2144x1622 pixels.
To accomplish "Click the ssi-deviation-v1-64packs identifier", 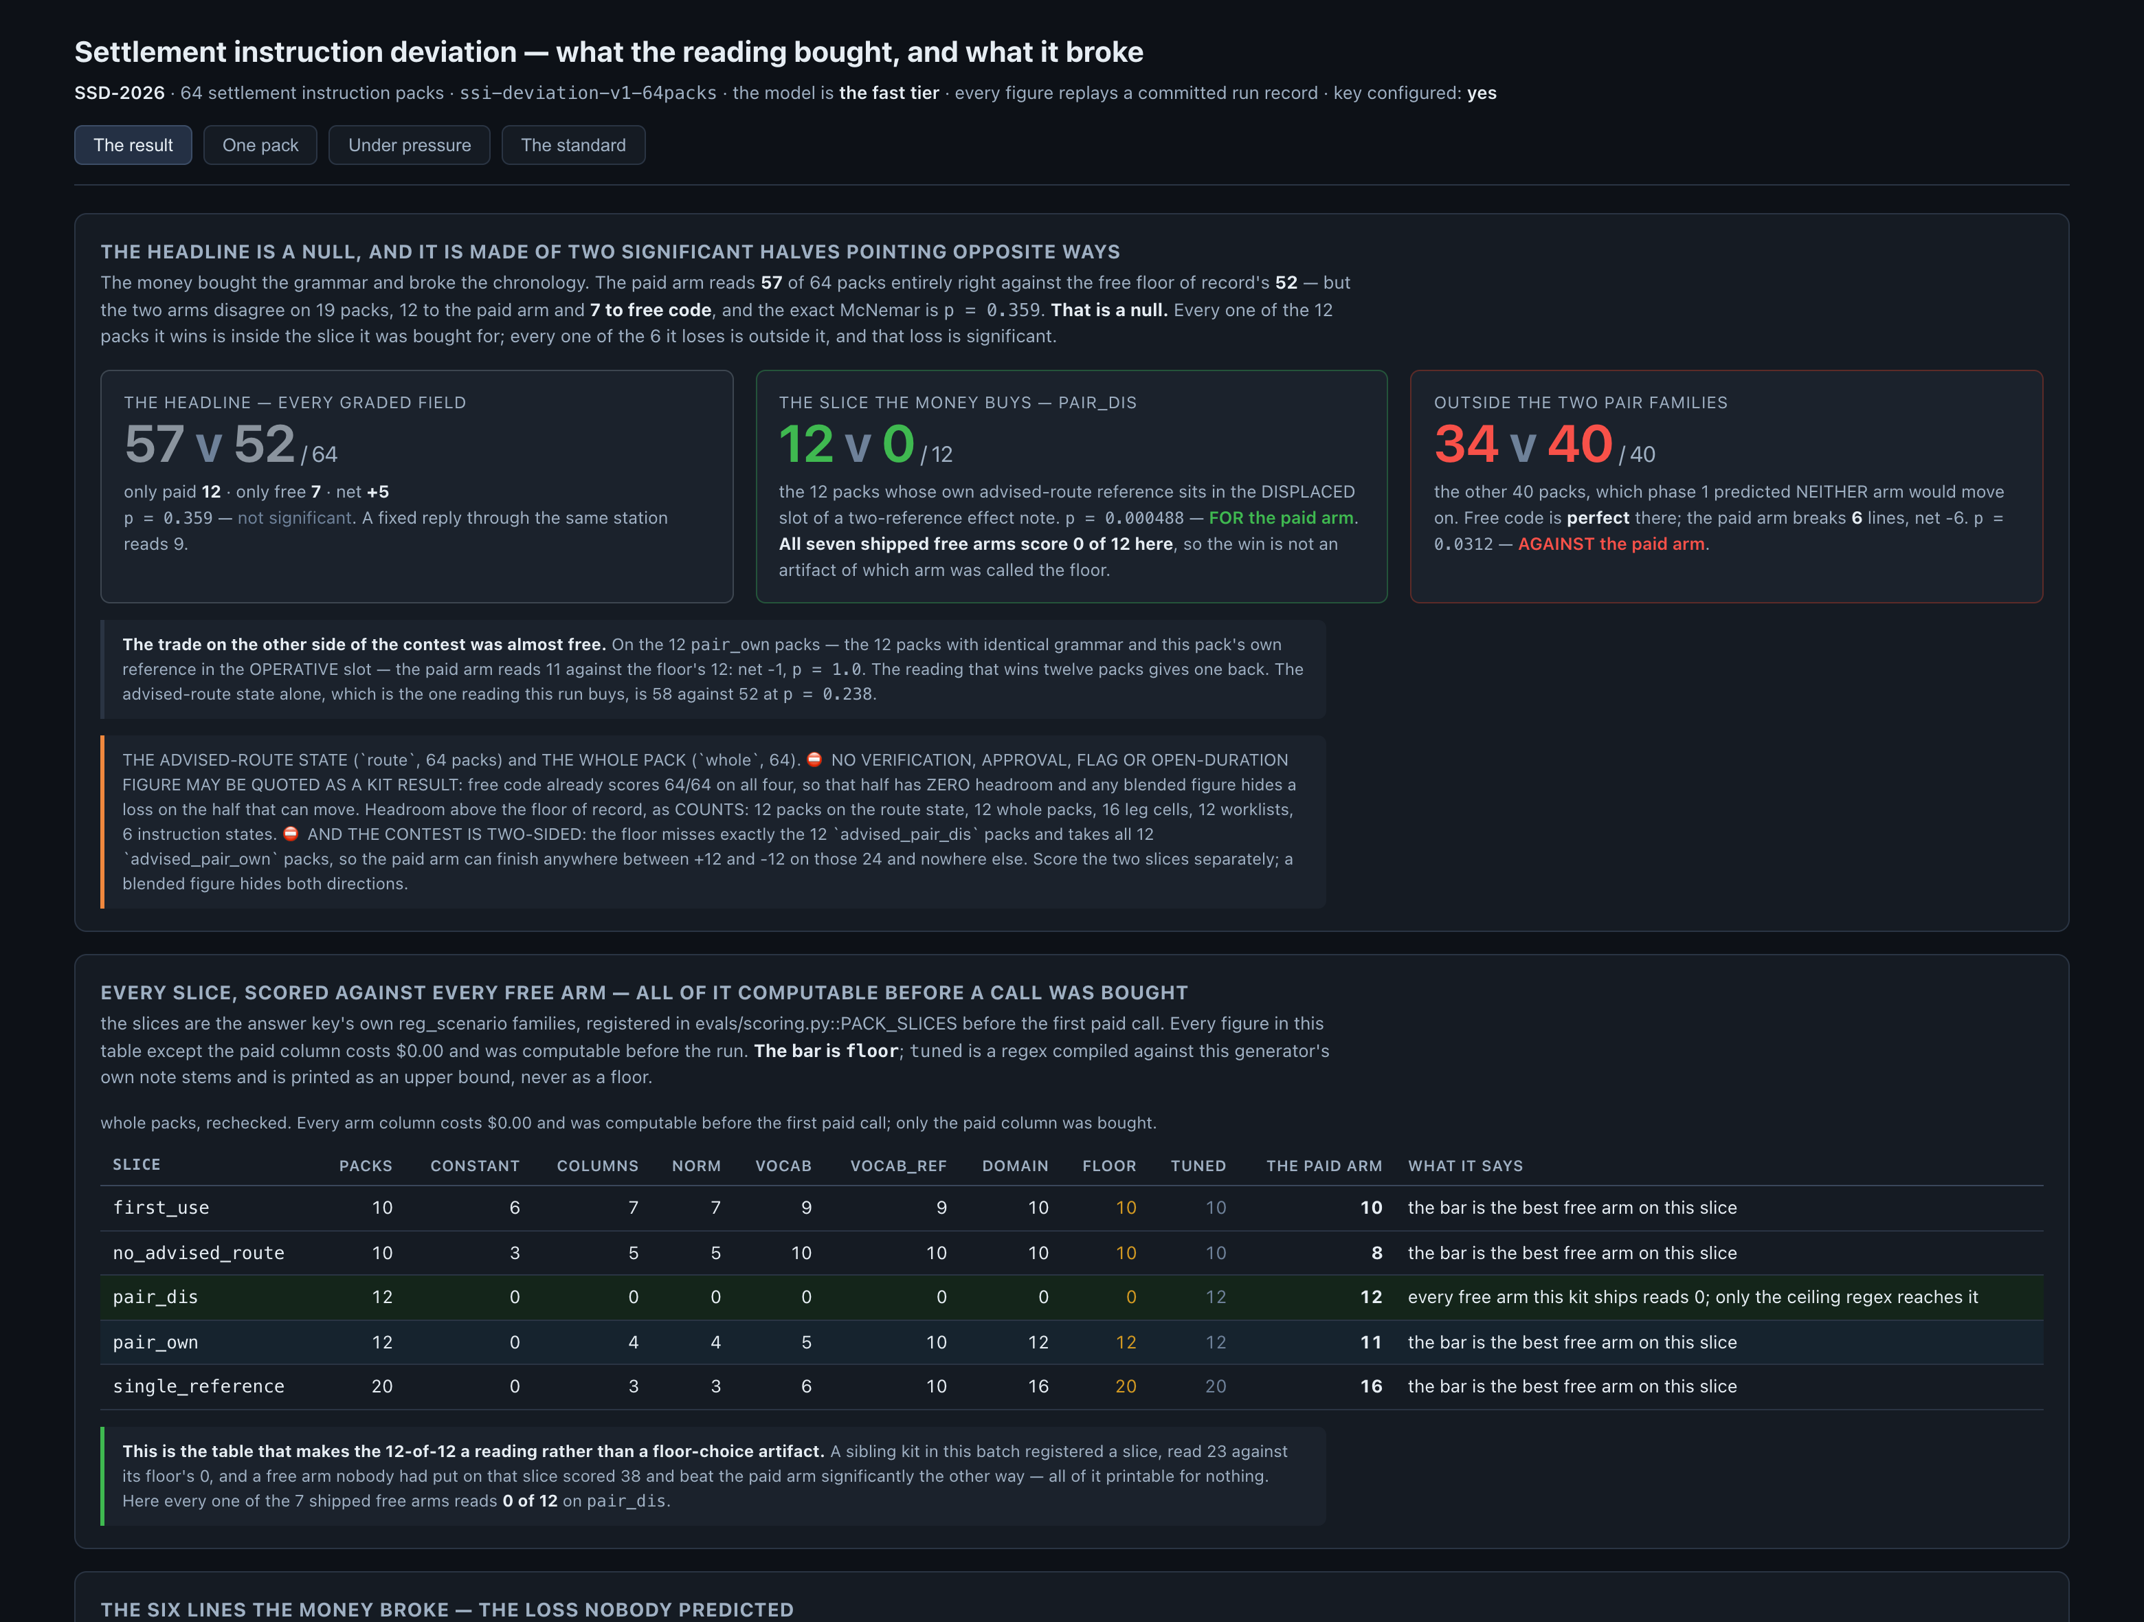I will point(588,93).
